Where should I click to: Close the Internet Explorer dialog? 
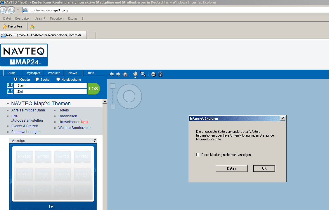[283, 118]
